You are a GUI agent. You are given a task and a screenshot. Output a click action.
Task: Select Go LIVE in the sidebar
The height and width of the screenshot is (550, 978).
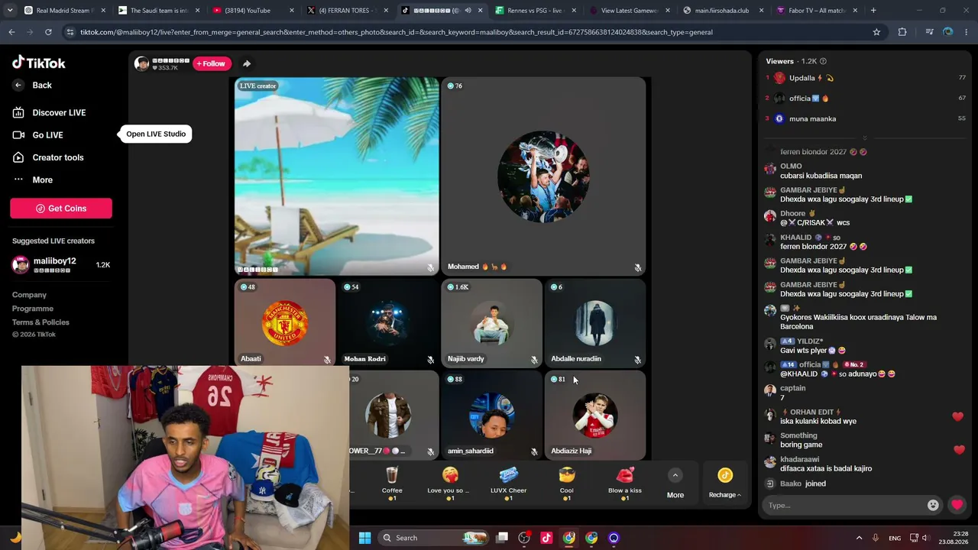(47, 135)
